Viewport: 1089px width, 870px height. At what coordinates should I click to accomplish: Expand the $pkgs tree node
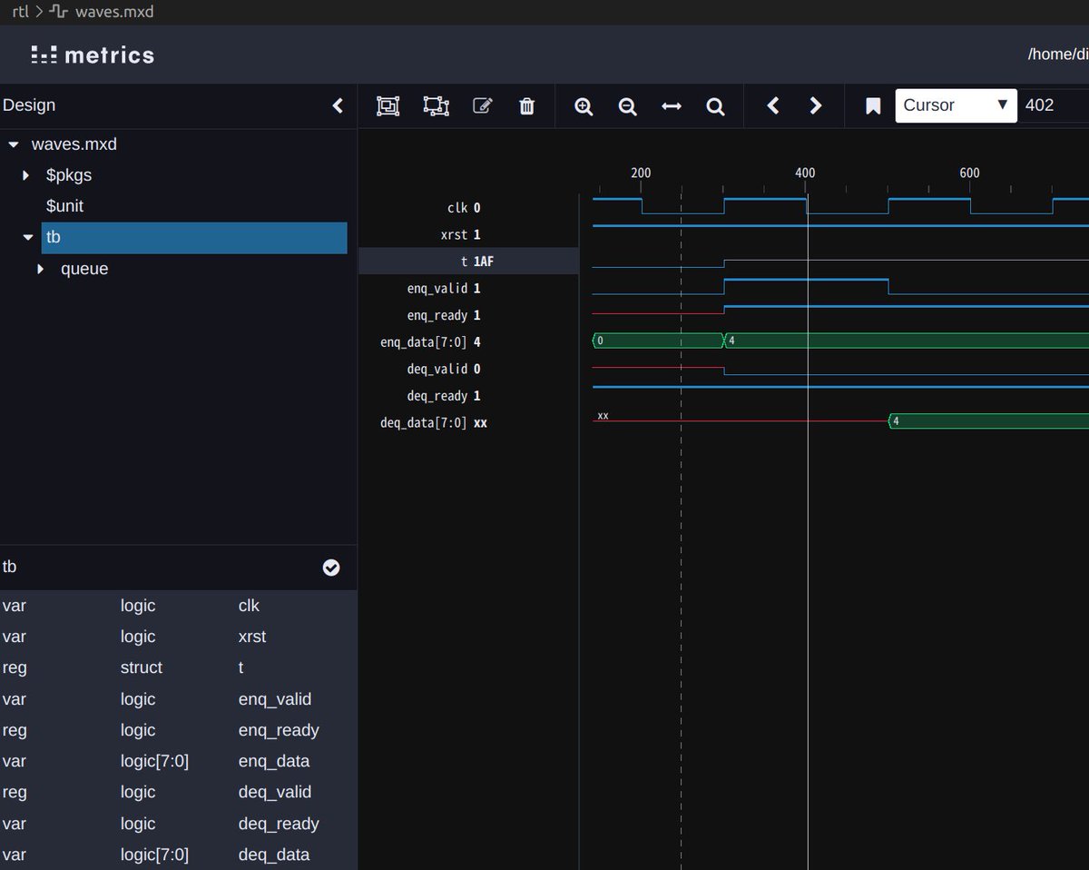[x=26, y=175]
